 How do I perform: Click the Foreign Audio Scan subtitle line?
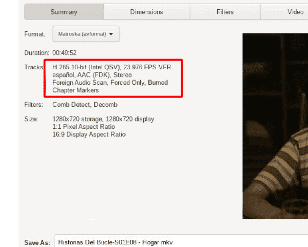(110, 83)
